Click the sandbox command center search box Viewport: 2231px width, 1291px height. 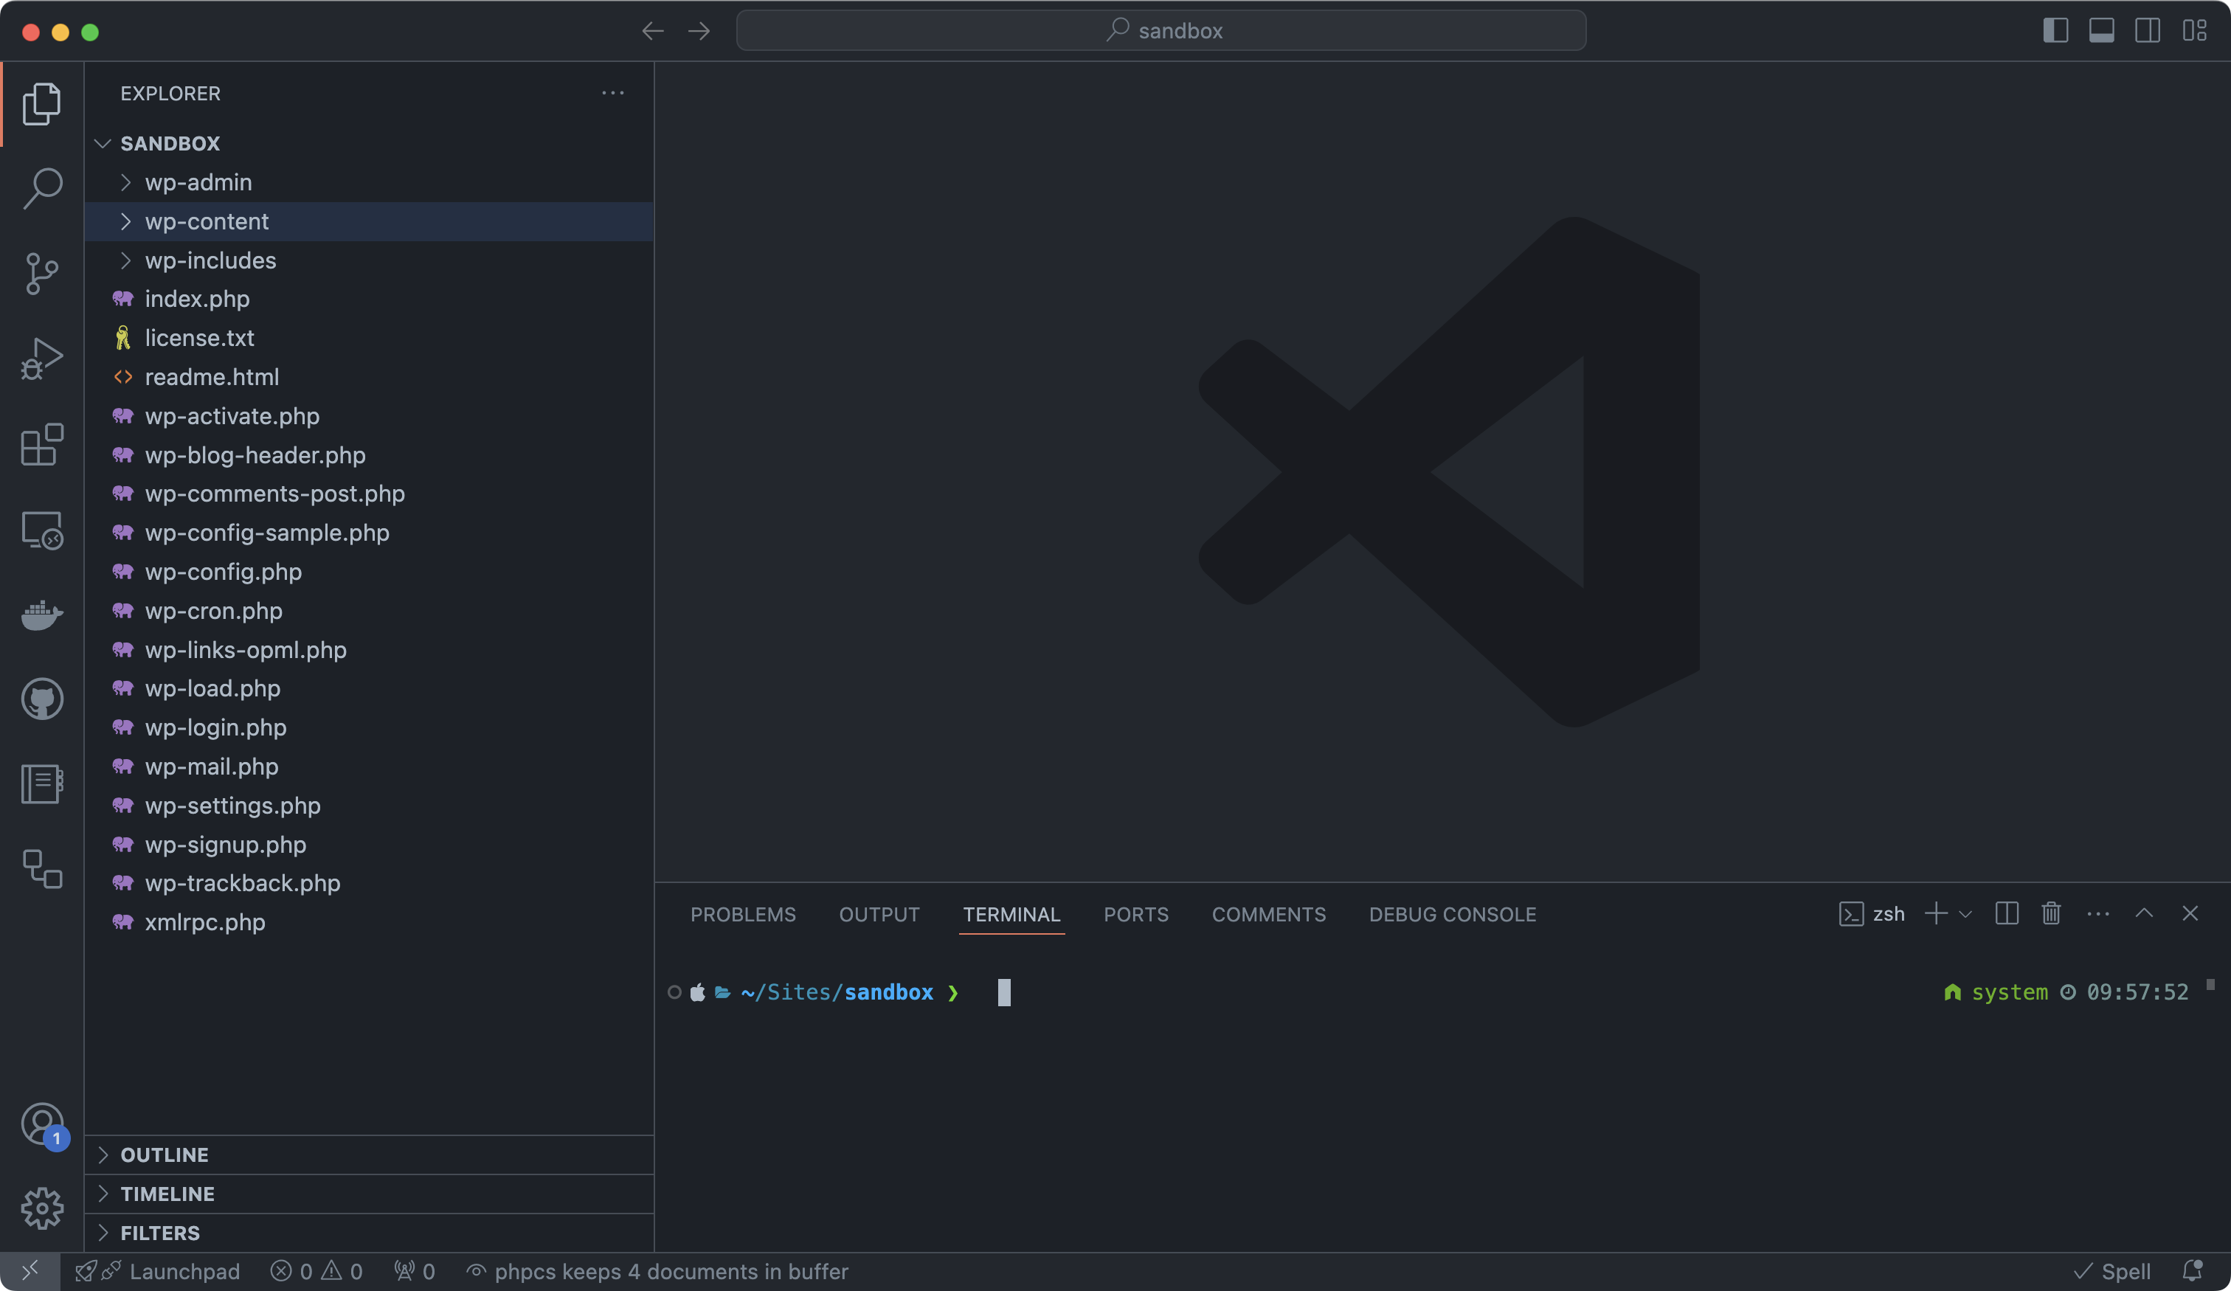click(1161, 30)
